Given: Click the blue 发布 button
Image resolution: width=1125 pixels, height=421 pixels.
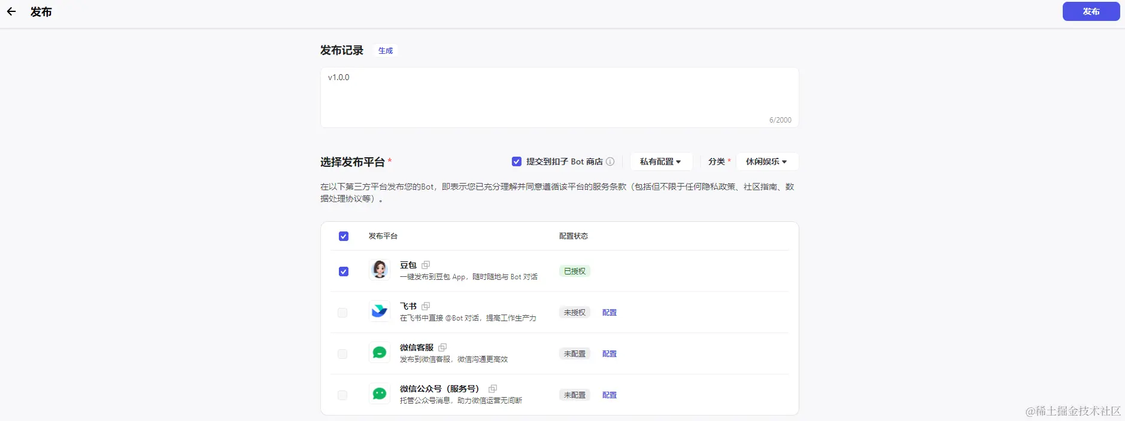Looking at the screenshot, I should [1091, 11].
